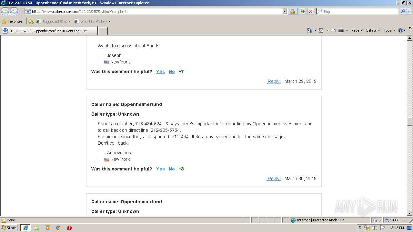Viewport: 413px width, 232px height.
Task: Click the red antivirus taskbar icon
Action: click(x=69, y=228)
